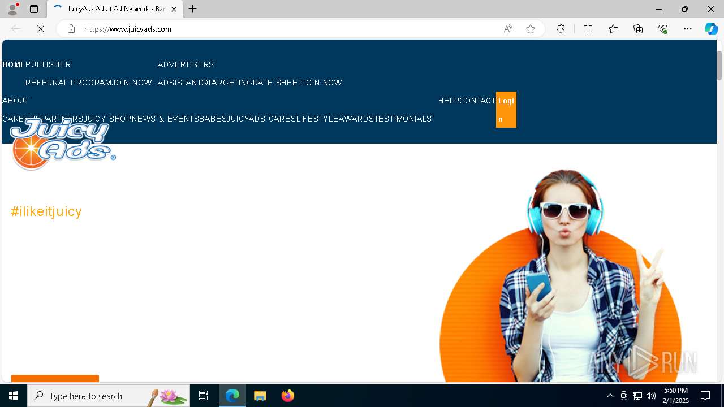The height and width of the screenshot is (407, 724).
Task: Close the JuicyAds browser tab
Action: (174, 9)
